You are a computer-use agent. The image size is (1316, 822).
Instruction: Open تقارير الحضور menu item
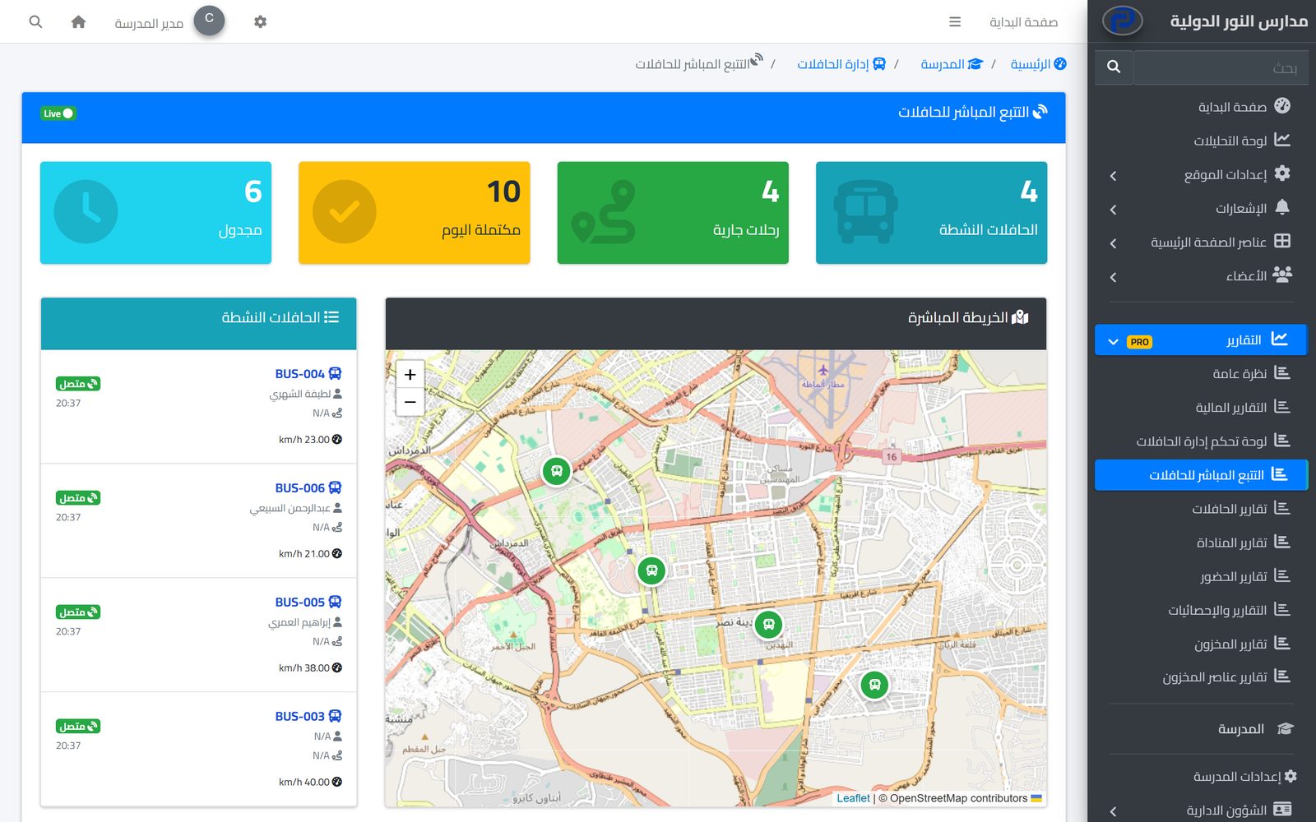pos(1201,576)
